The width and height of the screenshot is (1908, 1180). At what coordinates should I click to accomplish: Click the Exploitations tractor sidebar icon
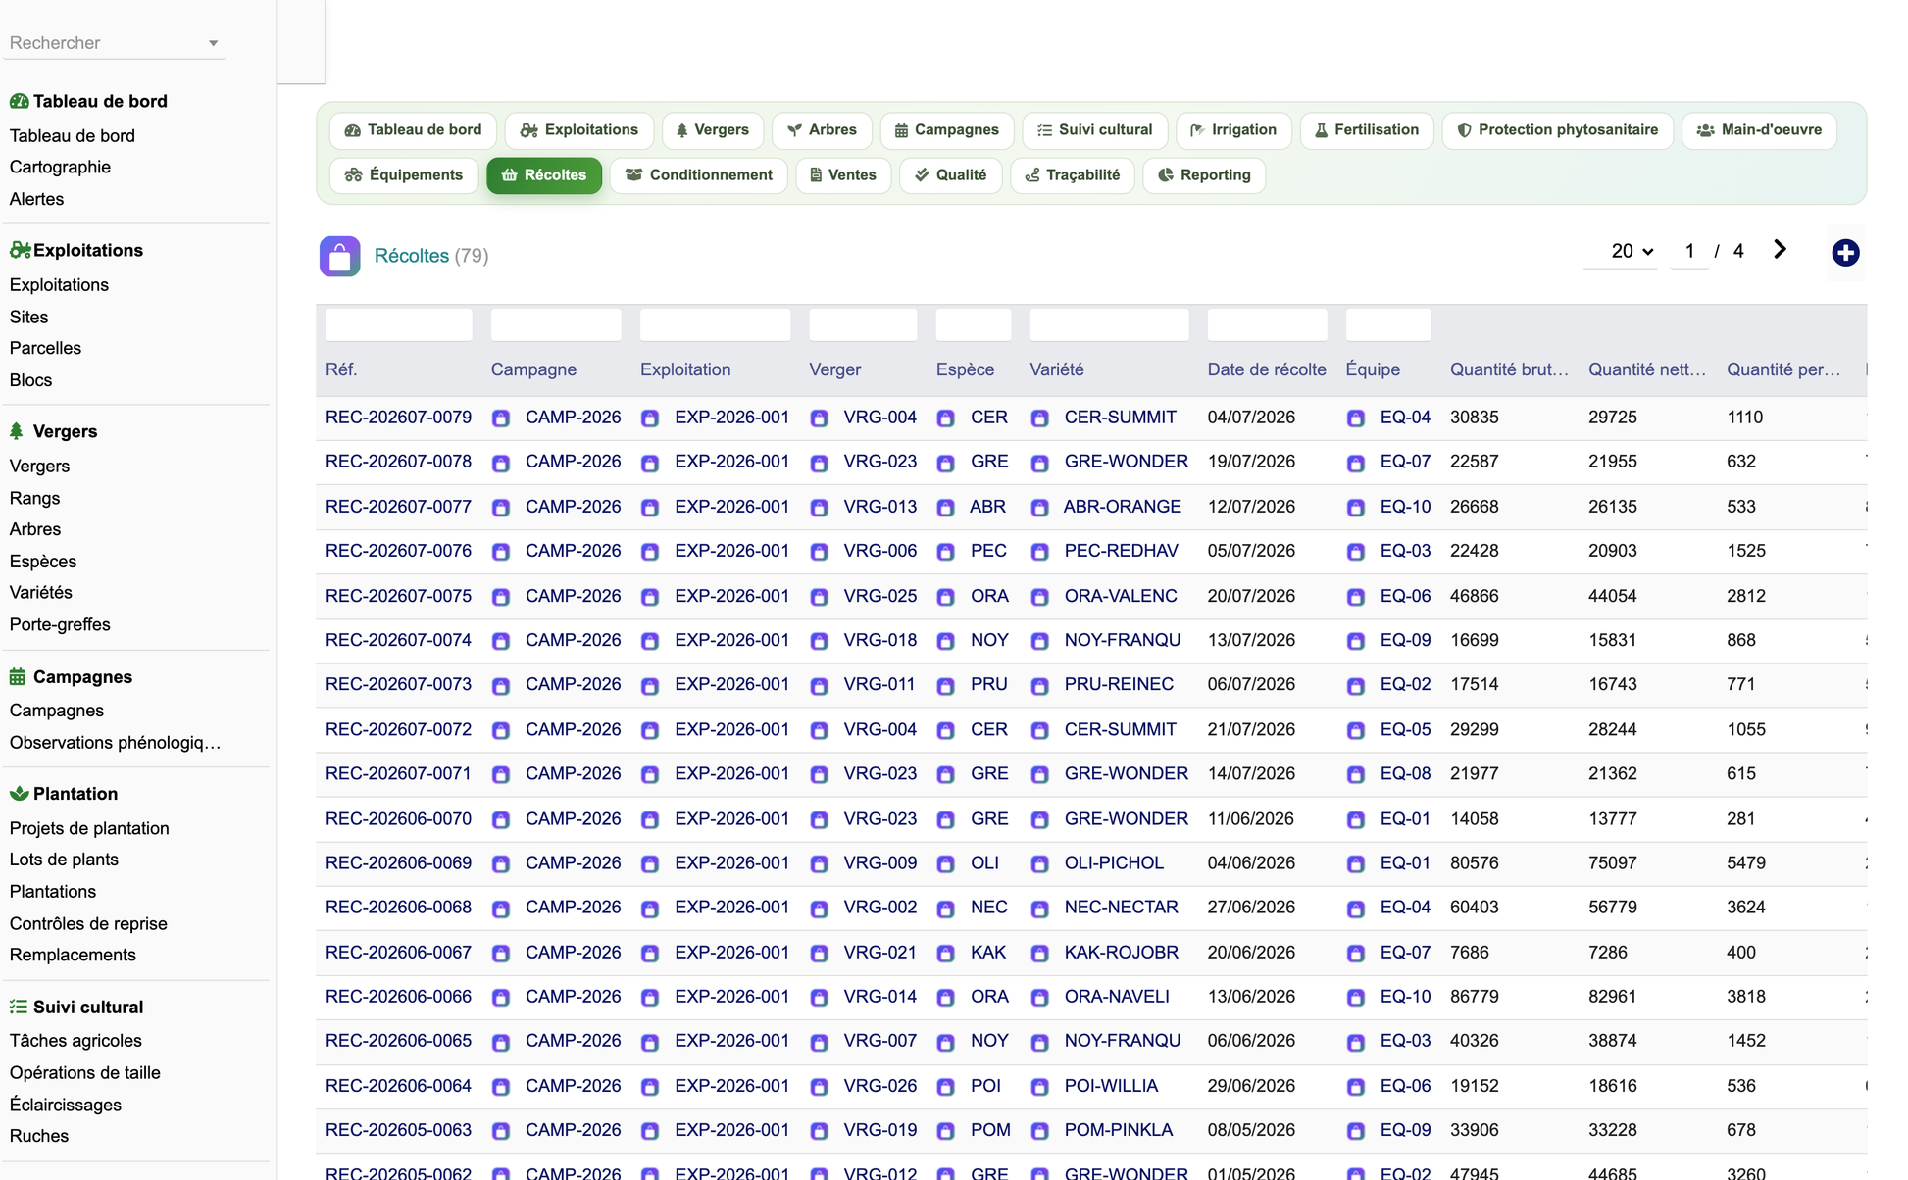tap(20, 250)
